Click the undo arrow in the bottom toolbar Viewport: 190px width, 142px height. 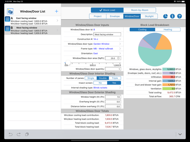coord(11,134)
